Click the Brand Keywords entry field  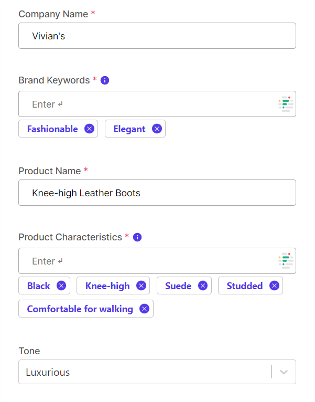tap(147, 104)
